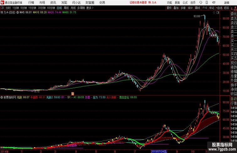Click the 叠加 overlay button

click(x=176, y=8)
